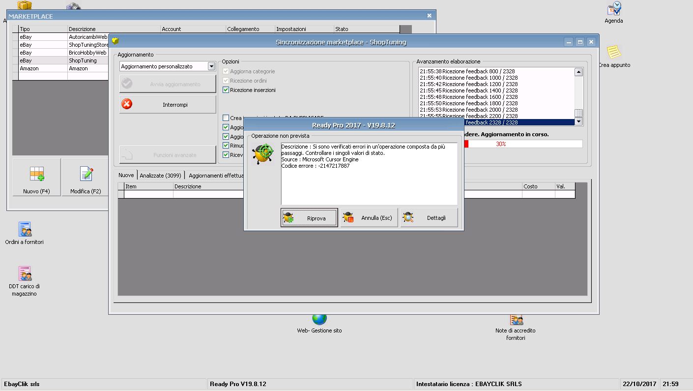The width and height of the screenshot is (693, 391).
Task: Stop the update with Interrompi
Action: (x=168, y=105)
